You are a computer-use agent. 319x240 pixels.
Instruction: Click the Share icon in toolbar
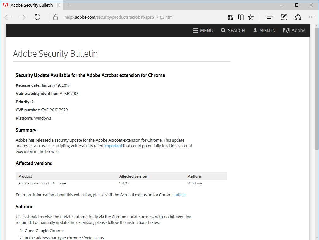(x=298, y=17)
